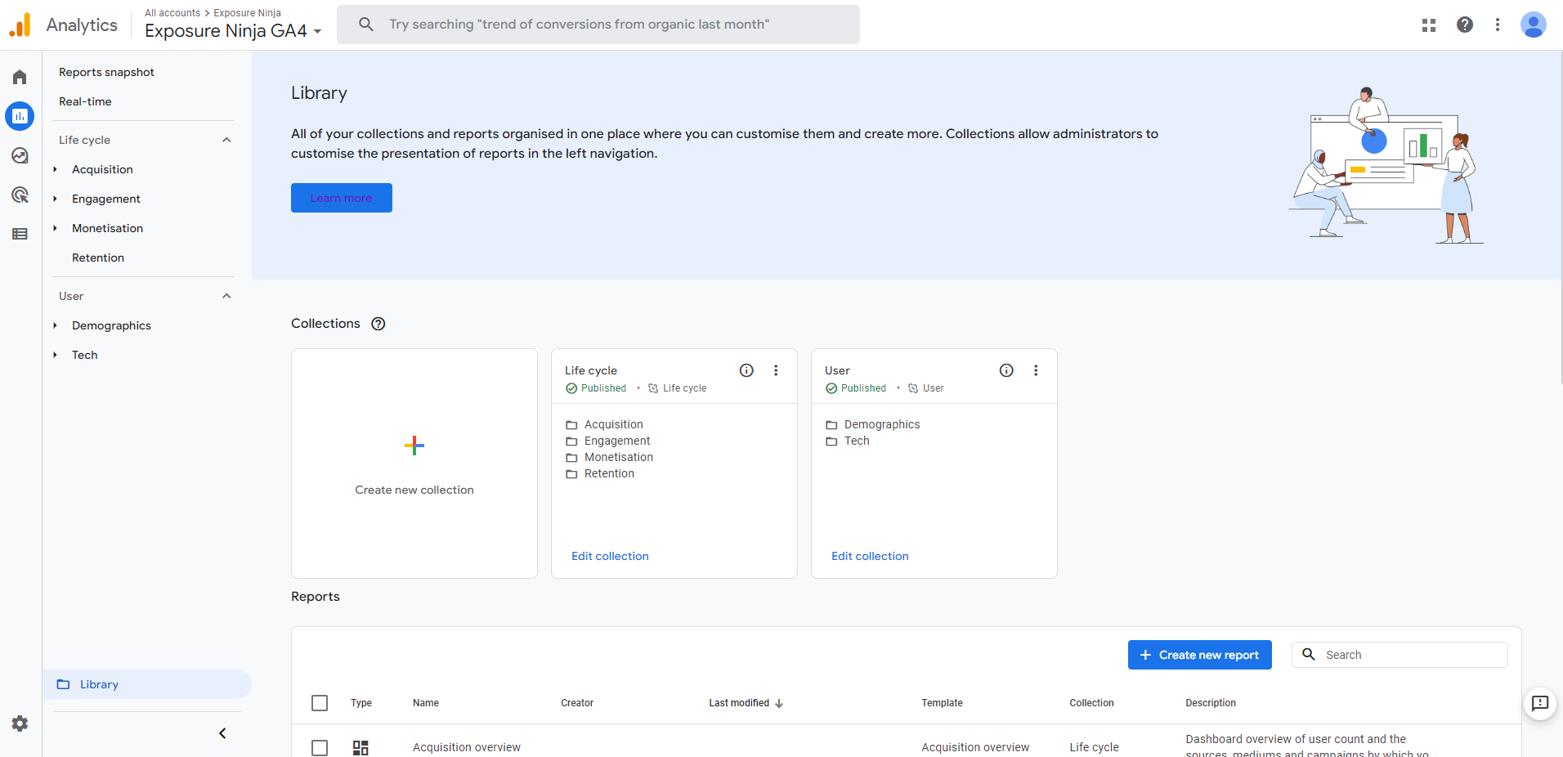Image resolution: width=1563 pixels, height=757 pixels.
Task: Click the reports Search input field
Action: (1412, 655)
